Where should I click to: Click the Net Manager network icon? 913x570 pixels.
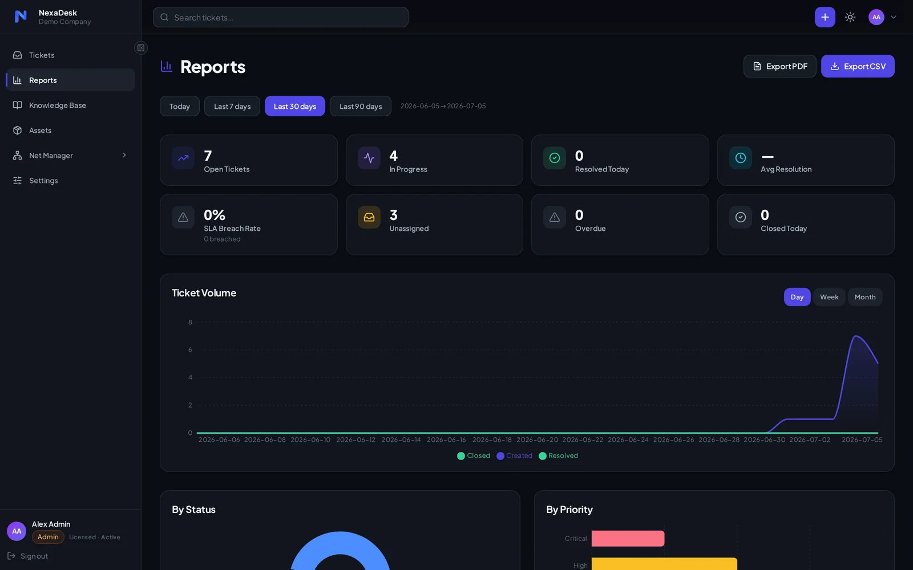tap(17, 156)
